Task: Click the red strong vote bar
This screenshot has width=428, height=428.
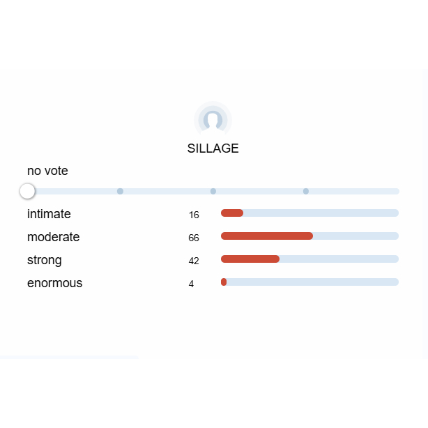Action: click(250, 259)
